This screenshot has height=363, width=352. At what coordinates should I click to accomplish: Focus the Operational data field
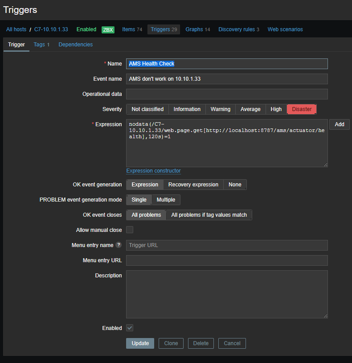tap(227, 94)
